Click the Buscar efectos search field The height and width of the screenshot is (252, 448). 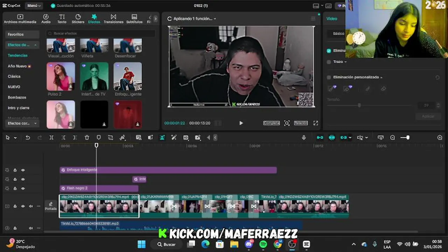100,33
